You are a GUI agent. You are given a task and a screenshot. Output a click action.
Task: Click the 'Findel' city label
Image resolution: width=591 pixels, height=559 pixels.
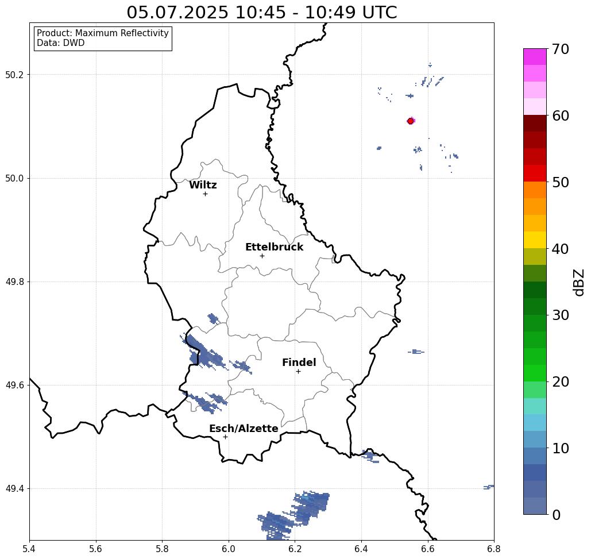tap(299, 363)
